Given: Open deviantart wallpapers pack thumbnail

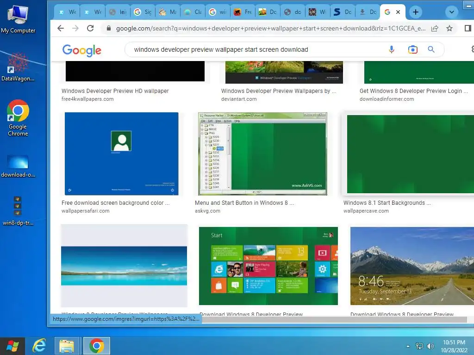Looking at the screenshot, I should pyautogui.click(x=284, y=72).
